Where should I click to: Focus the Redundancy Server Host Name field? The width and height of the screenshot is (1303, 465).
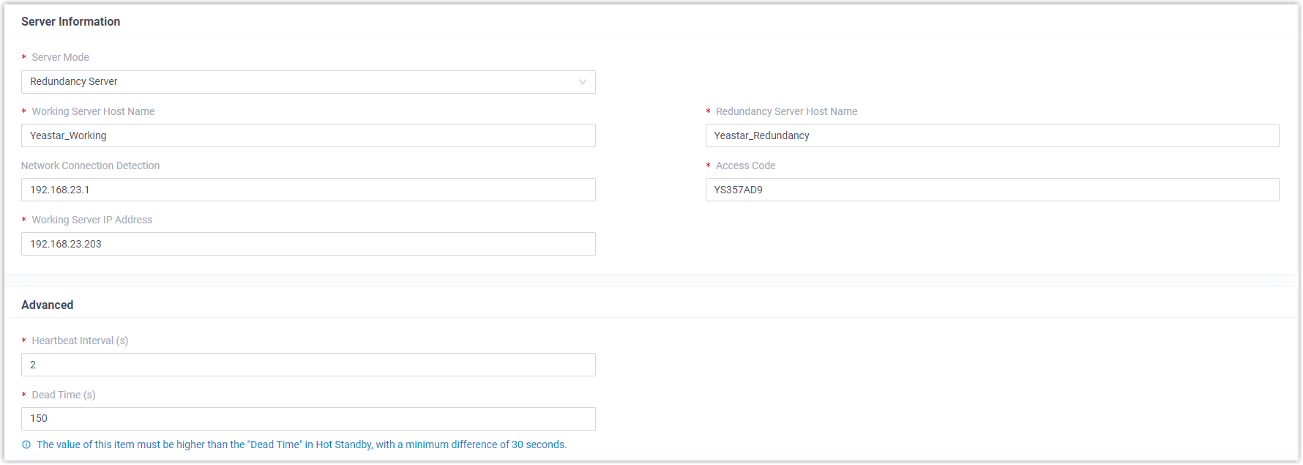[x=992, y=135]
